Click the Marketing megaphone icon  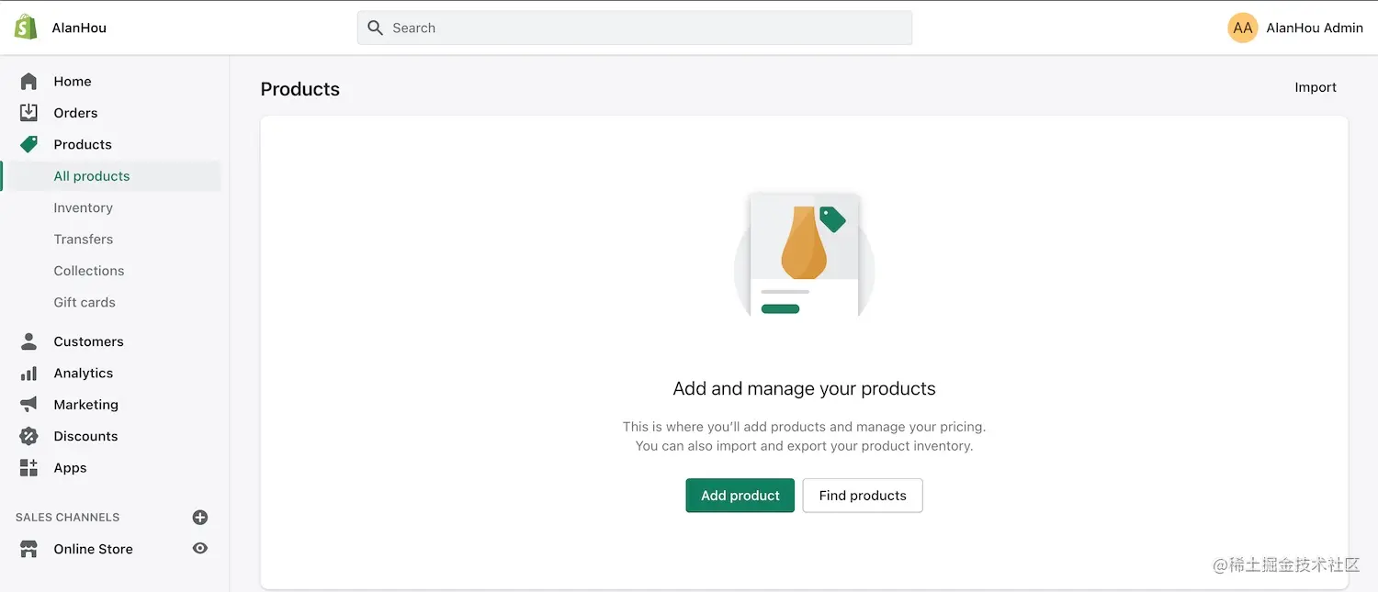(x=29, y=404)
